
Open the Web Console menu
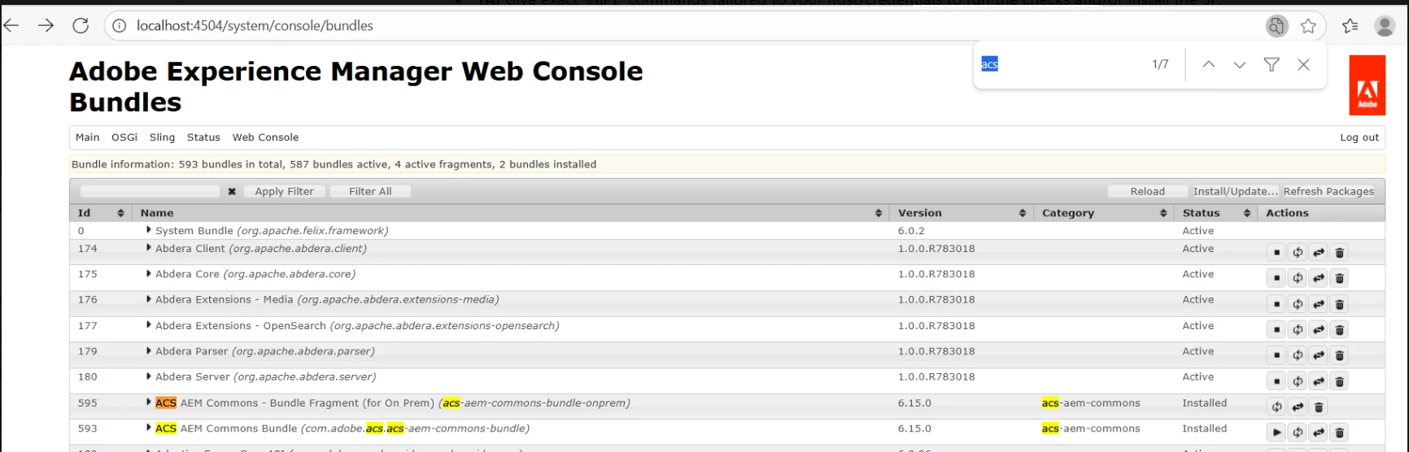(x=265, y=137)
